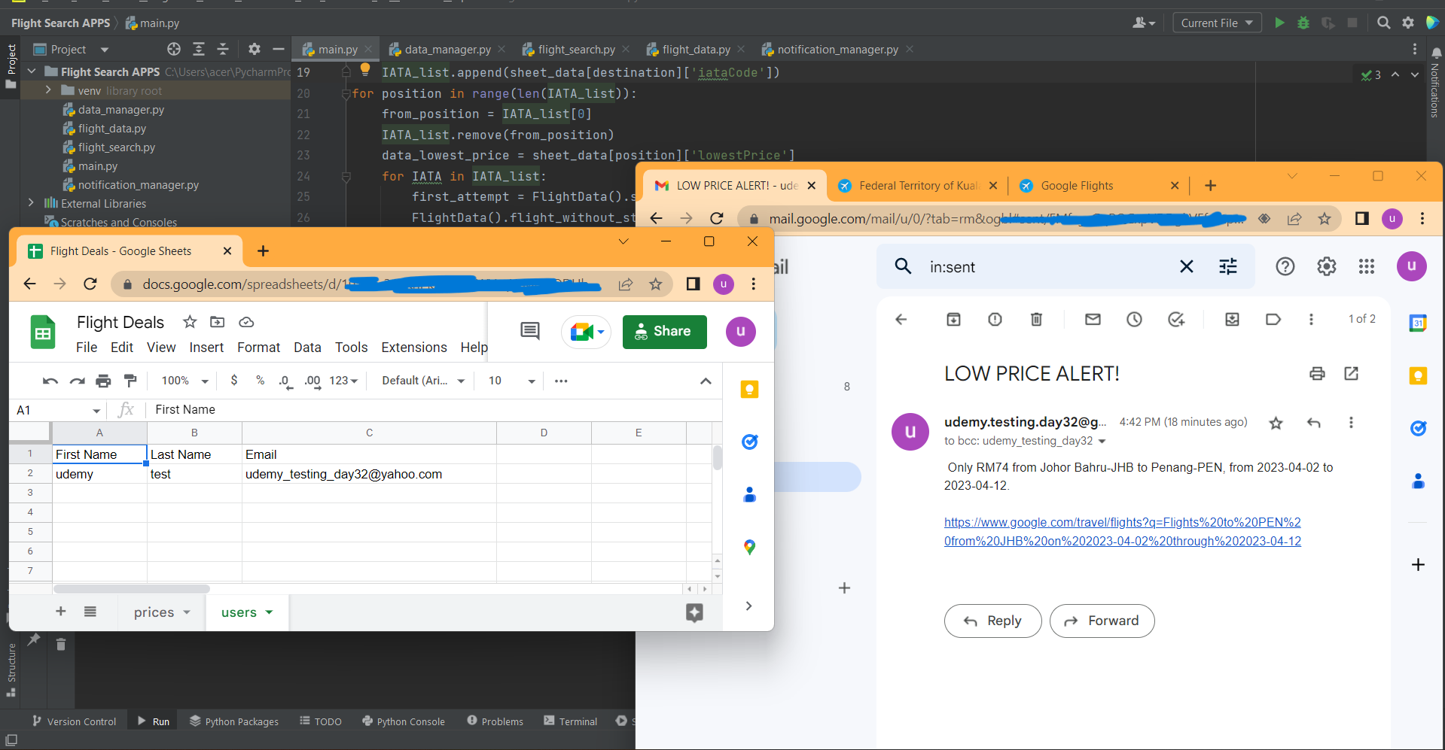Click the locate file target icon in Project panel
Image resolution: width=1445 pixels, height=750 pixels.
click(174, 49)
